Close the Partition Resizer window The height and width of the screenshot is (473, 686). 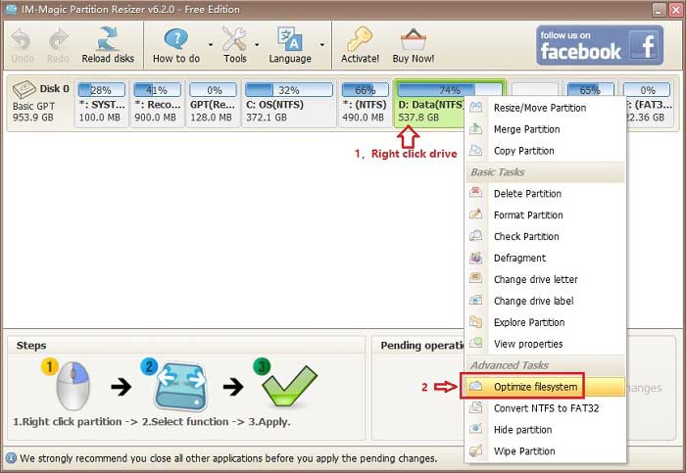pyautogui.click(x=676, y=10)
